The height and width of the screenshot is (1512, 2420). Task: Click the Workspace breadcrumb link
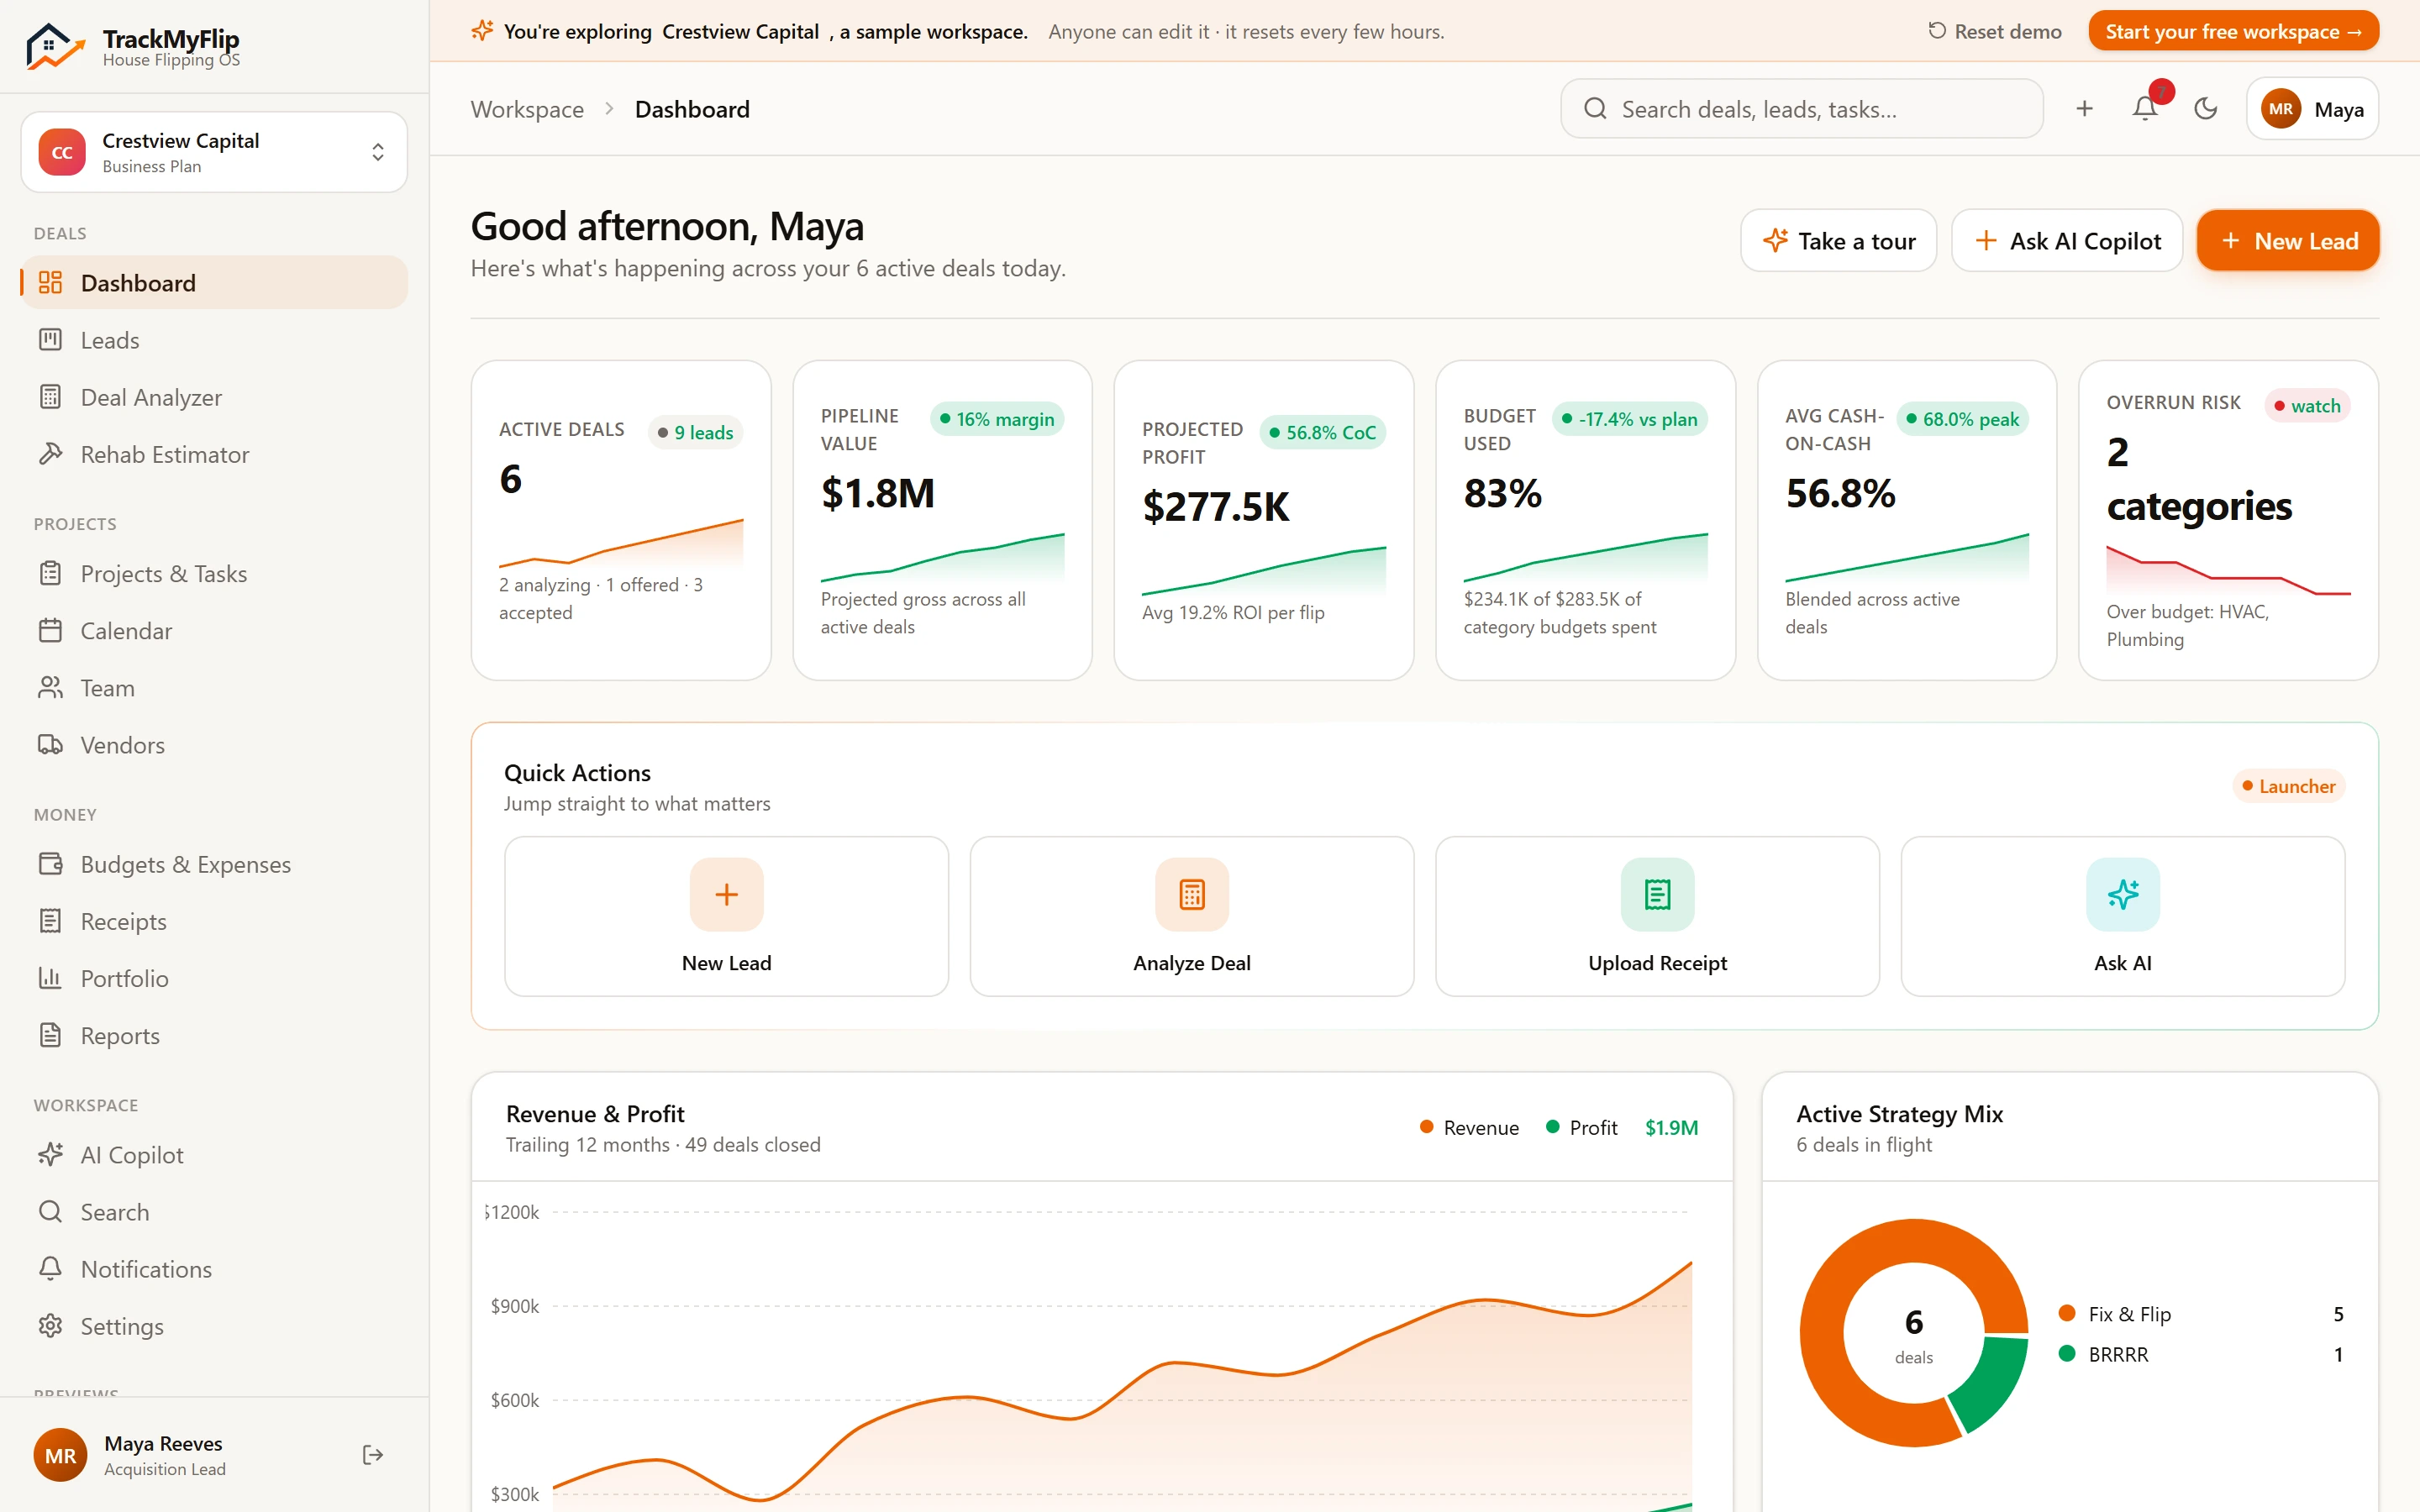point(527,109)
